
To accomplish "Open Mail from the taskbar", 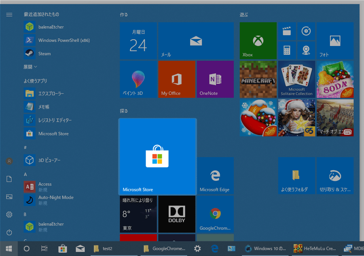I will pos(80,249).
